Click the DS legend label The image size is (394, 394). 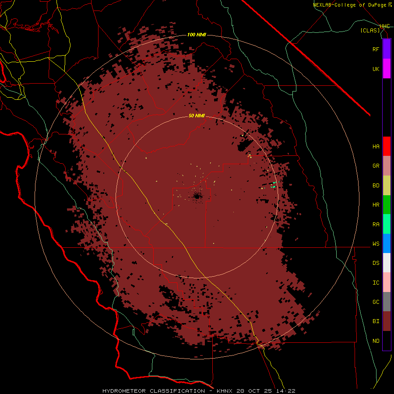(376, 263)
